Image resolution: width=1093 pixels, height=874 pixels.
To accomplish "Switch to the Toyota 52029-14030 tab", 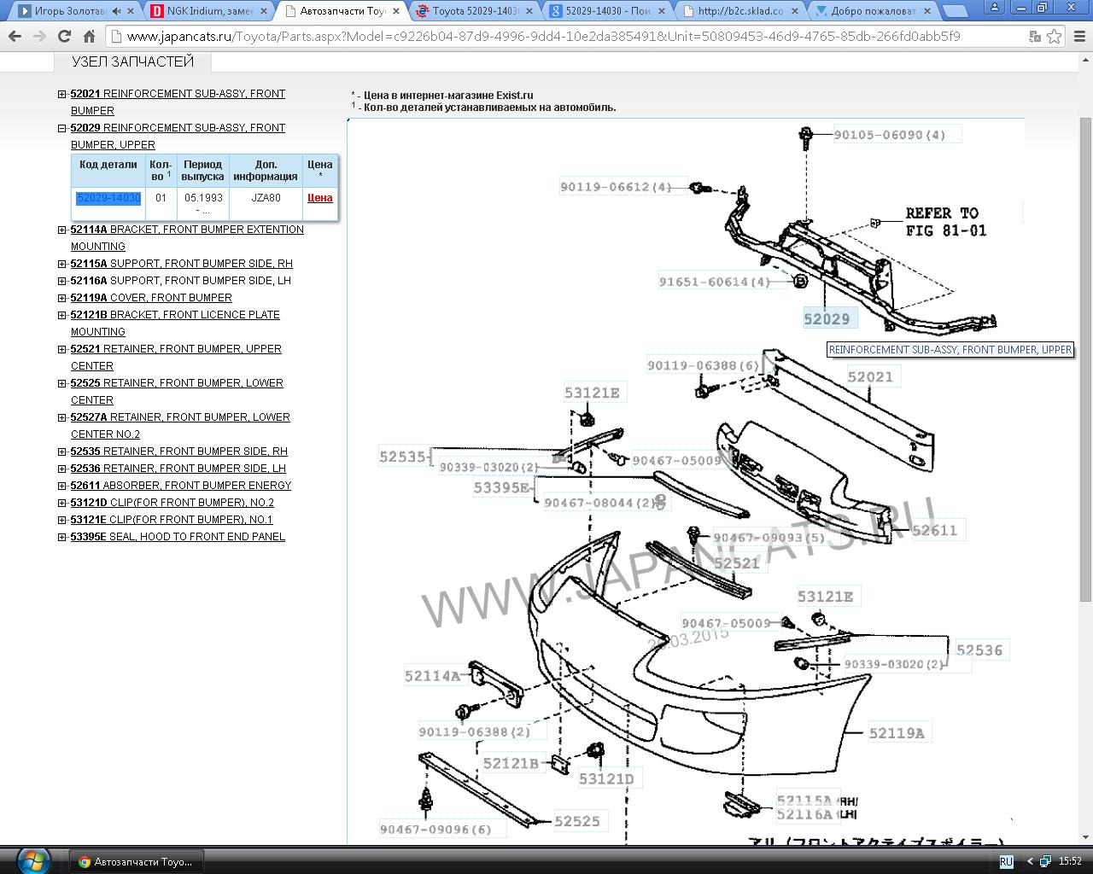I will [474, 11].
